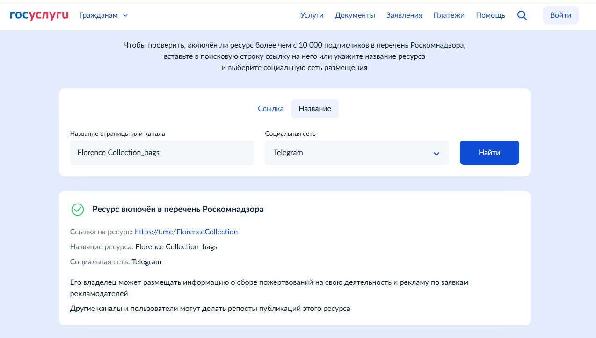
Task: Expand the Гражданам audience dropdown
Action: (104, 15)
